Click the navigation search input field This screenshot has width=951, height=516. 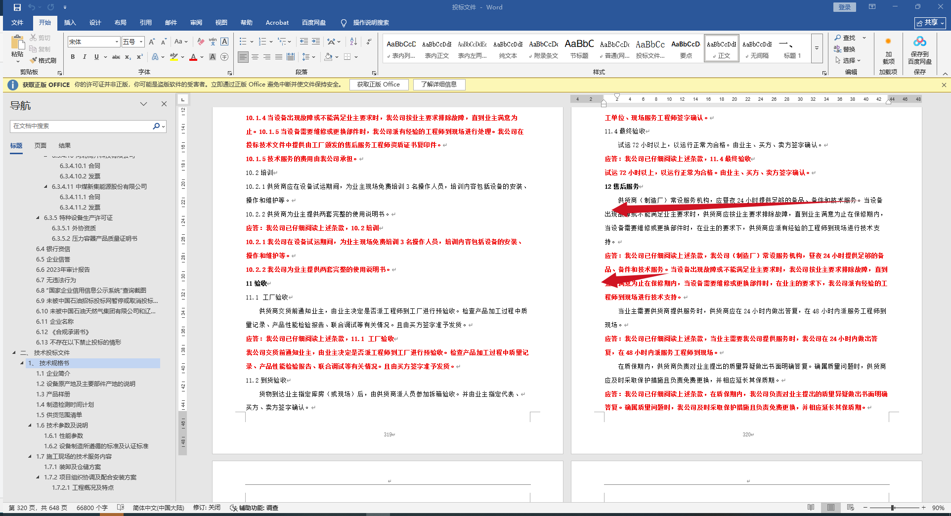[82, 126]
